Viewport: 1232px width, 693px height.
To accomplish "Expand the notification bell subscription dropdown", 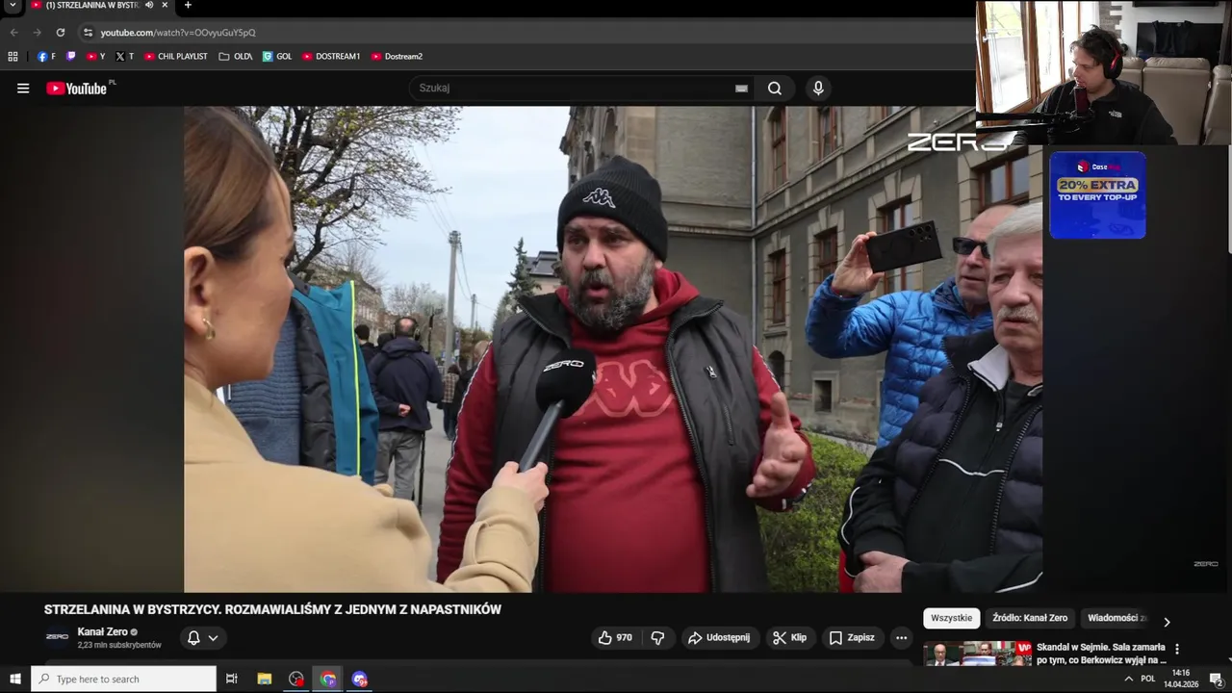I will coord(203,638).
